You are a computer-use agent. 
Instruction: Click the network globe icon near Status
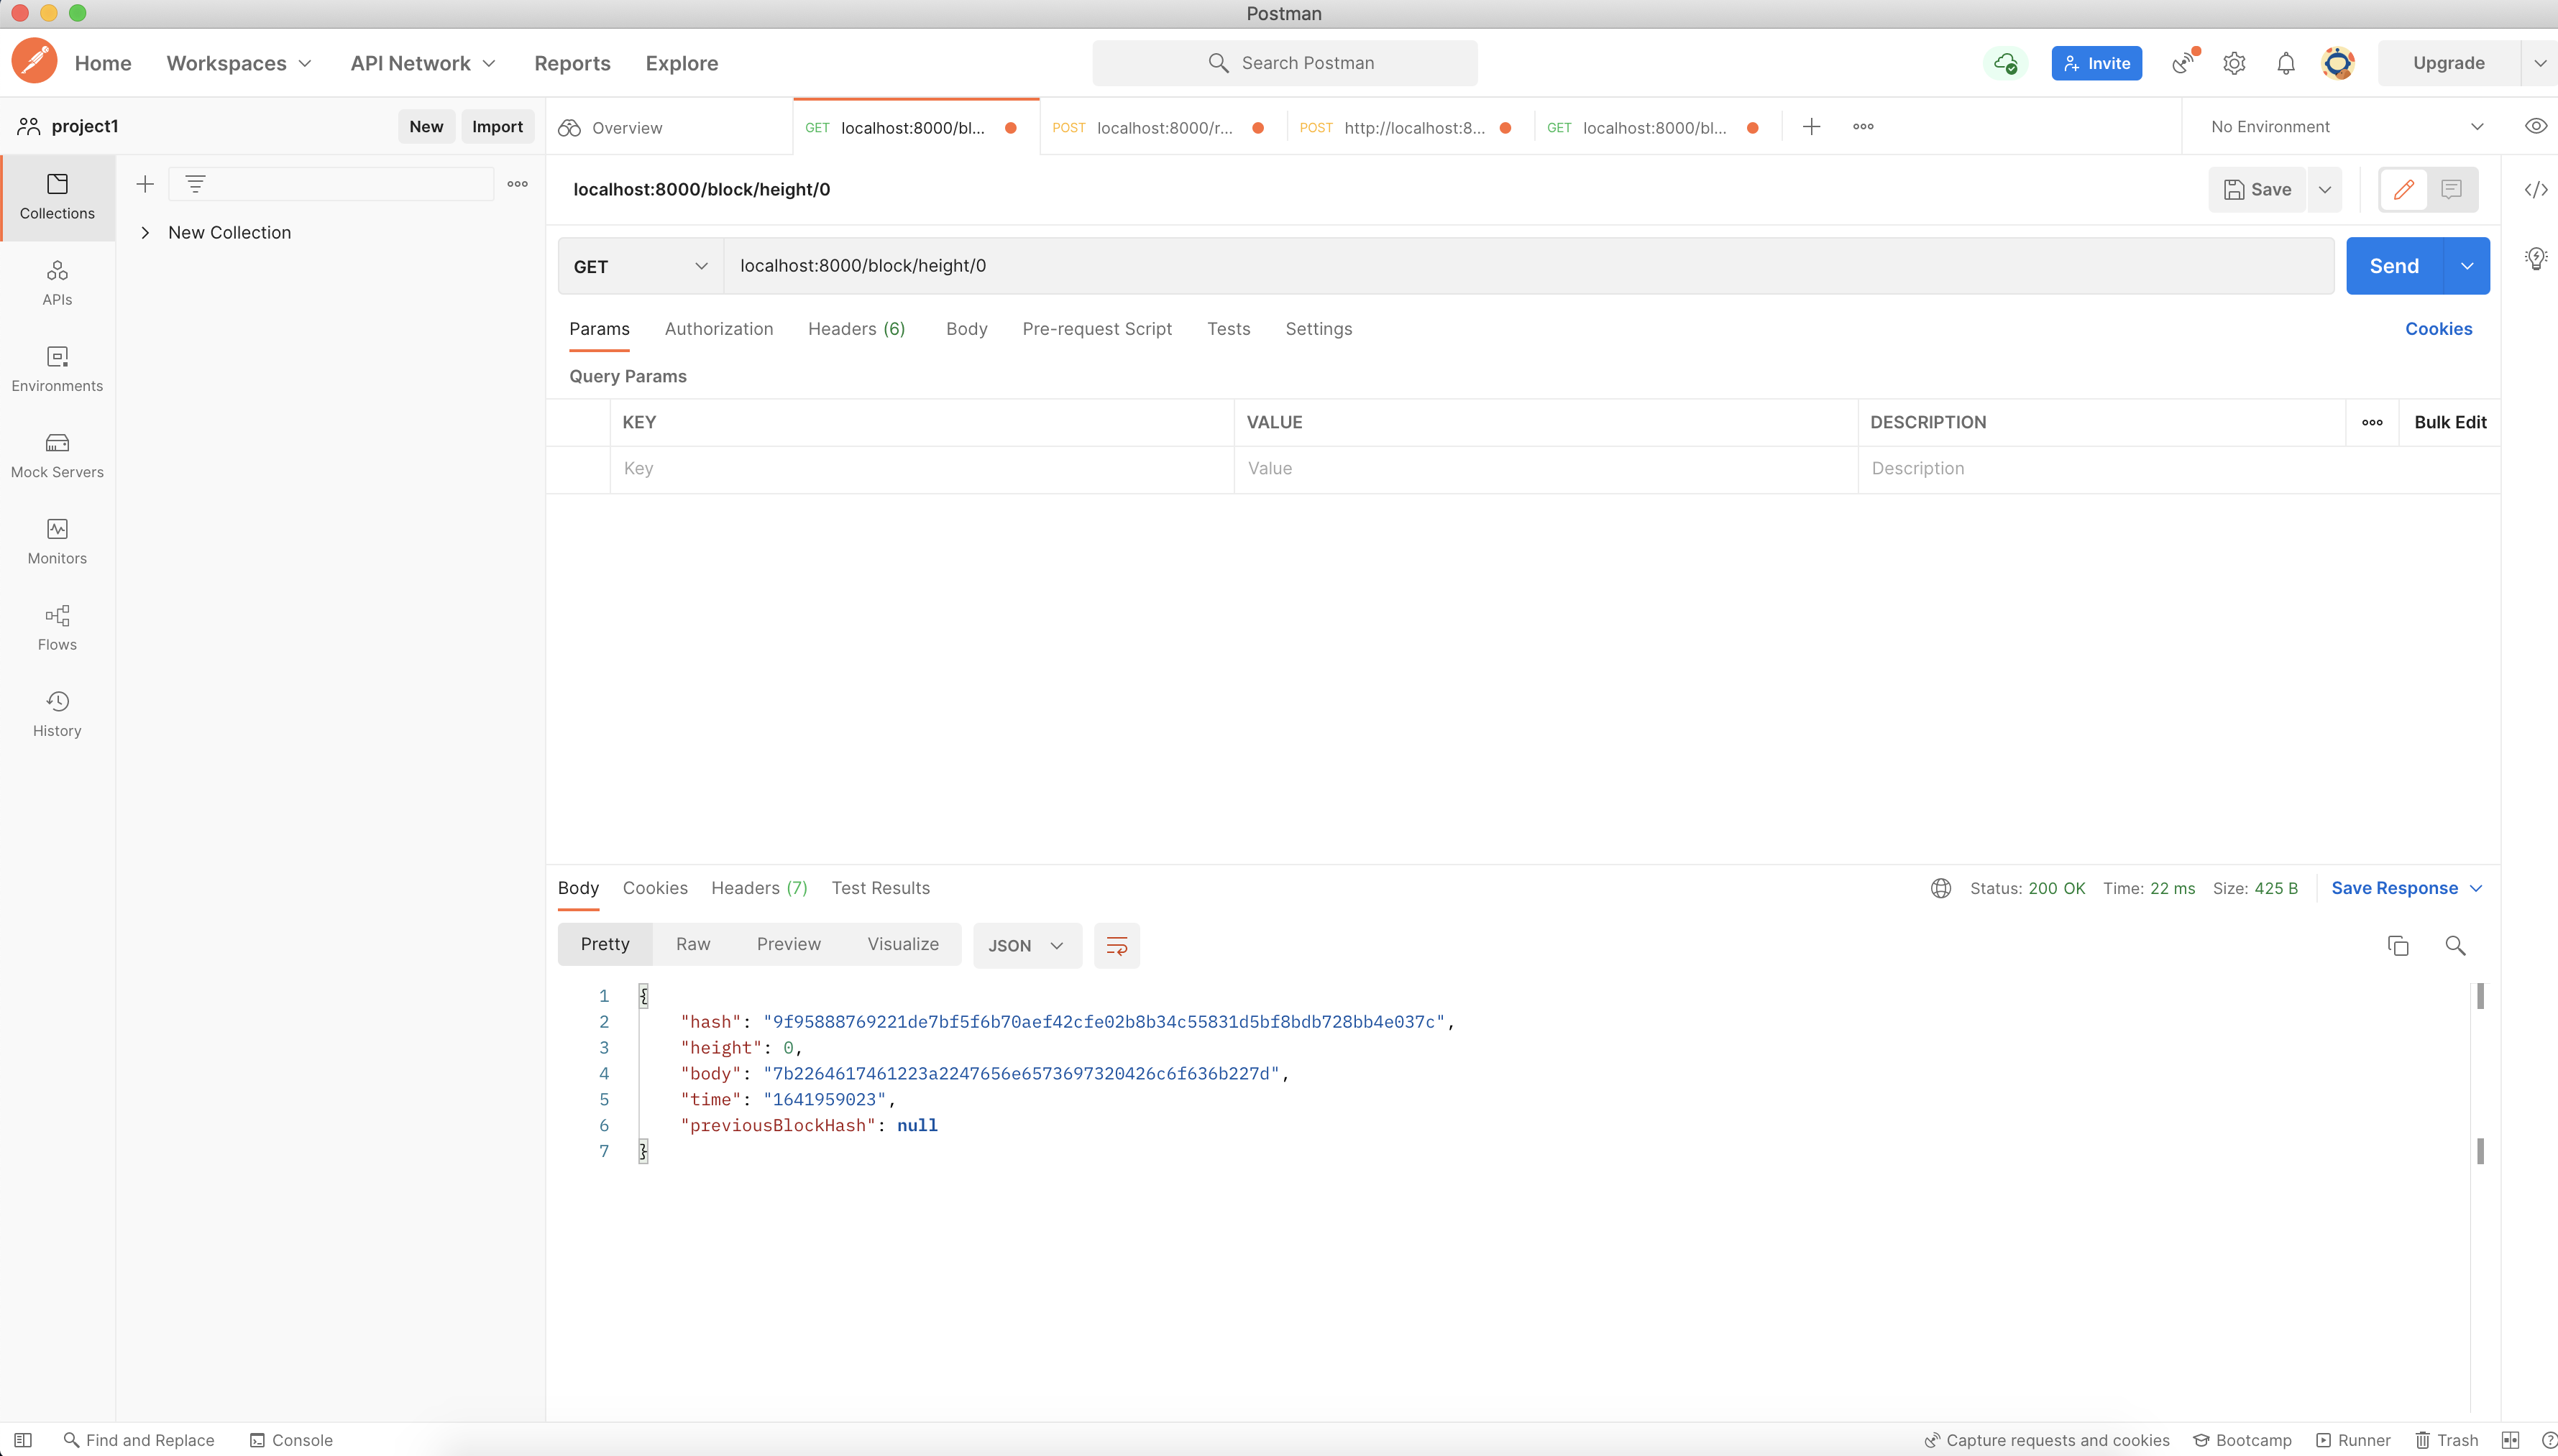pos(1940,888)
